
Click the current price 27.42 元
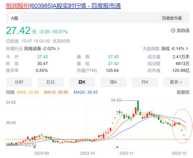21,31
